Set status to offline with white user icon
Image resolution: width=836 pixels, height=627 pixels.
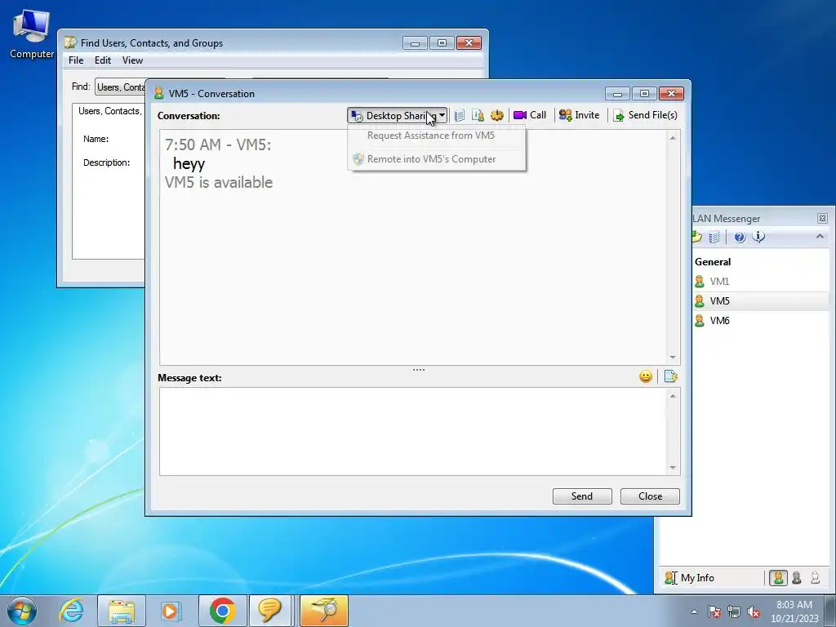(816, 578)
